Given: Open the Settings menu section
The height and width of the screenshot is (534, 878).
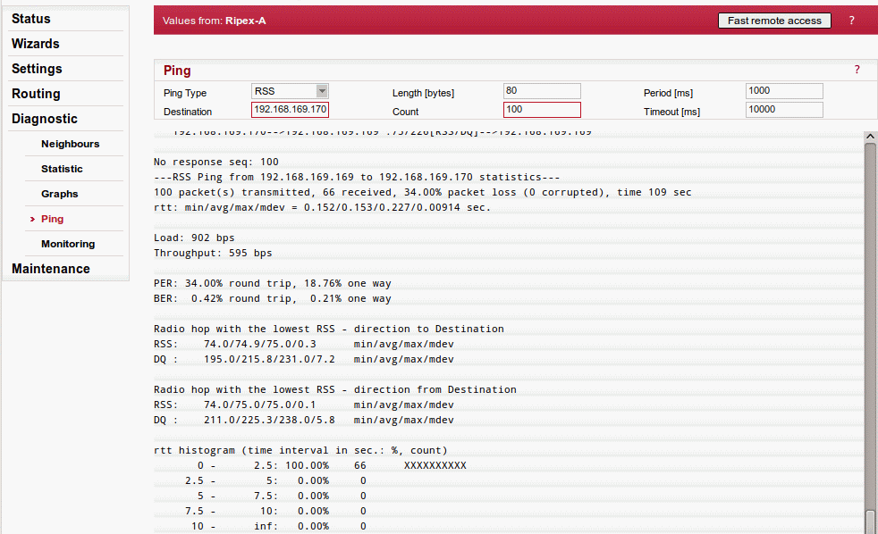Looking at the screenshot, I should tap(37, 69).
